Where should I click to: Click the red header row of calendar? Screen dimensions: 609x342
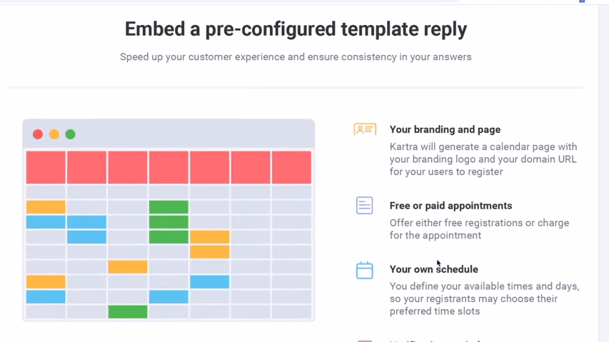pyautogui.click(x=168, y=167)
